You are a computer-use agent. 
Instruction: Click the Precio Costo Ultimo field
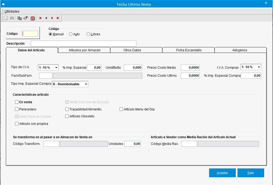click(x=190, y=76)
